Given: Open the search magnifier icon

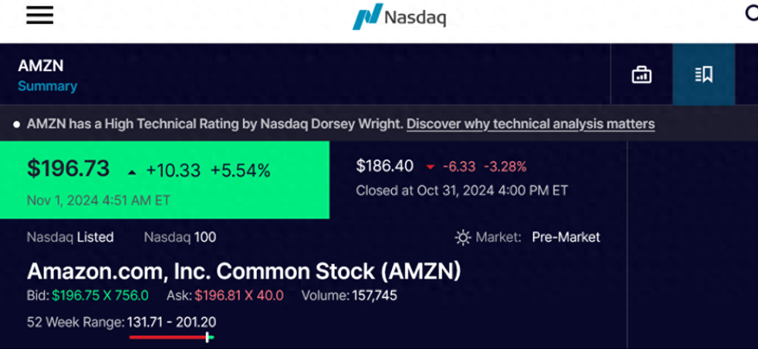Looking at the screenshot, I should click(751, 14).
